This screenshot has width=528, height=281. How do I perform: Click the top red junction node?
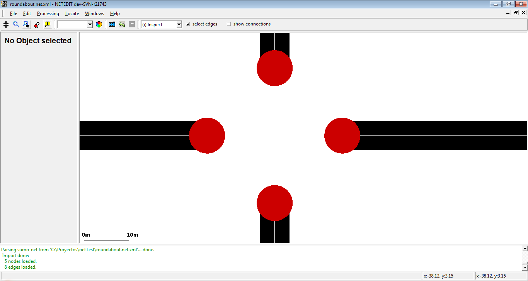[274, 68]
